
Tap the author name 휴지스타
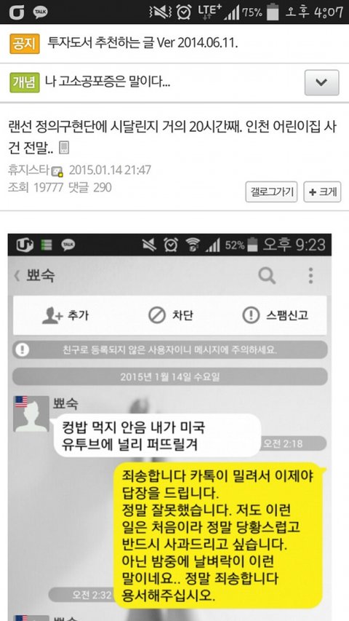click(x=29, y=170)
